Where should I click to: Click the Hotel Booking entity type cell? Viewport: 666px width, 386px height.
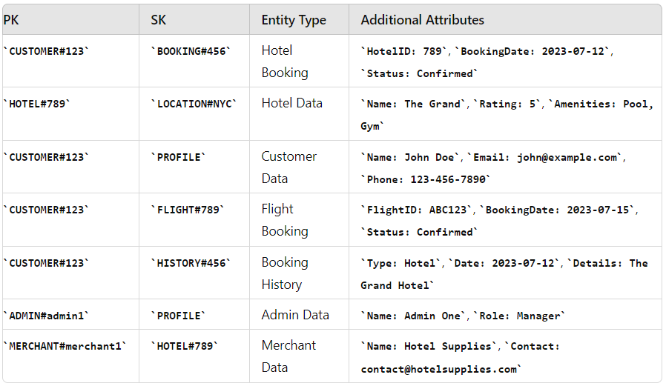(285, 61)
